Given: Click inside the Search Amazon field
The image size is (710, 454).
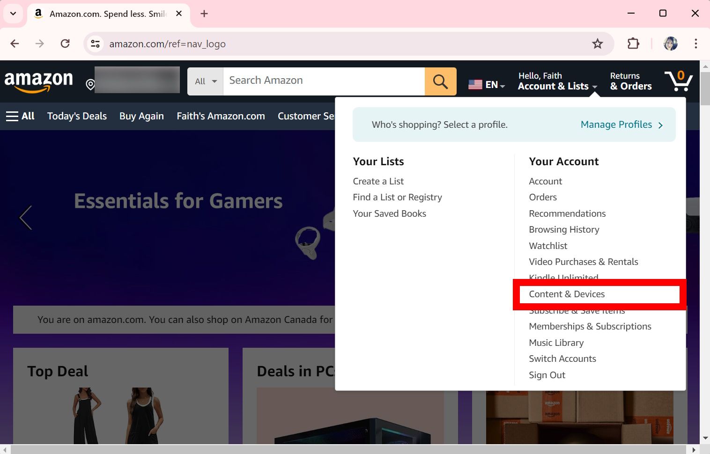Looking at the screenshot, I should [323, 80].
